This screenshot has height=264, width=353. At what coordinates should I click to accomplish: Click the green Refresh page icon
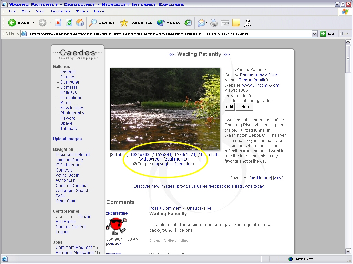tap(69, 23)
